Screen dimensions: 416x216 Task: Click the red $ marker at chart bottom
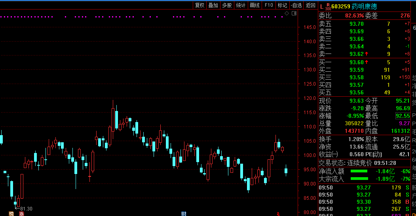[278, 214]
